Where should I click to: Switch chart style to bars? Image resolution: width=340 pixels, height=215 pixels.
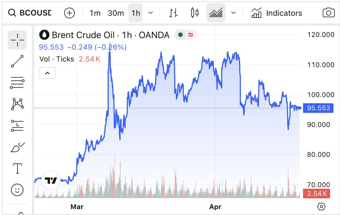[173, 13]
